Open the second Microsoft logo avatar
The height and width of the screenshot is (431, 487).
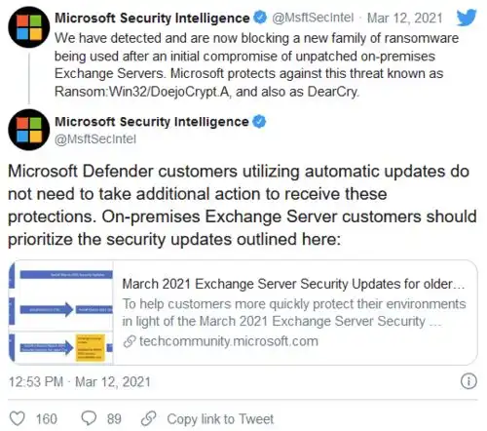click(29, 130)
